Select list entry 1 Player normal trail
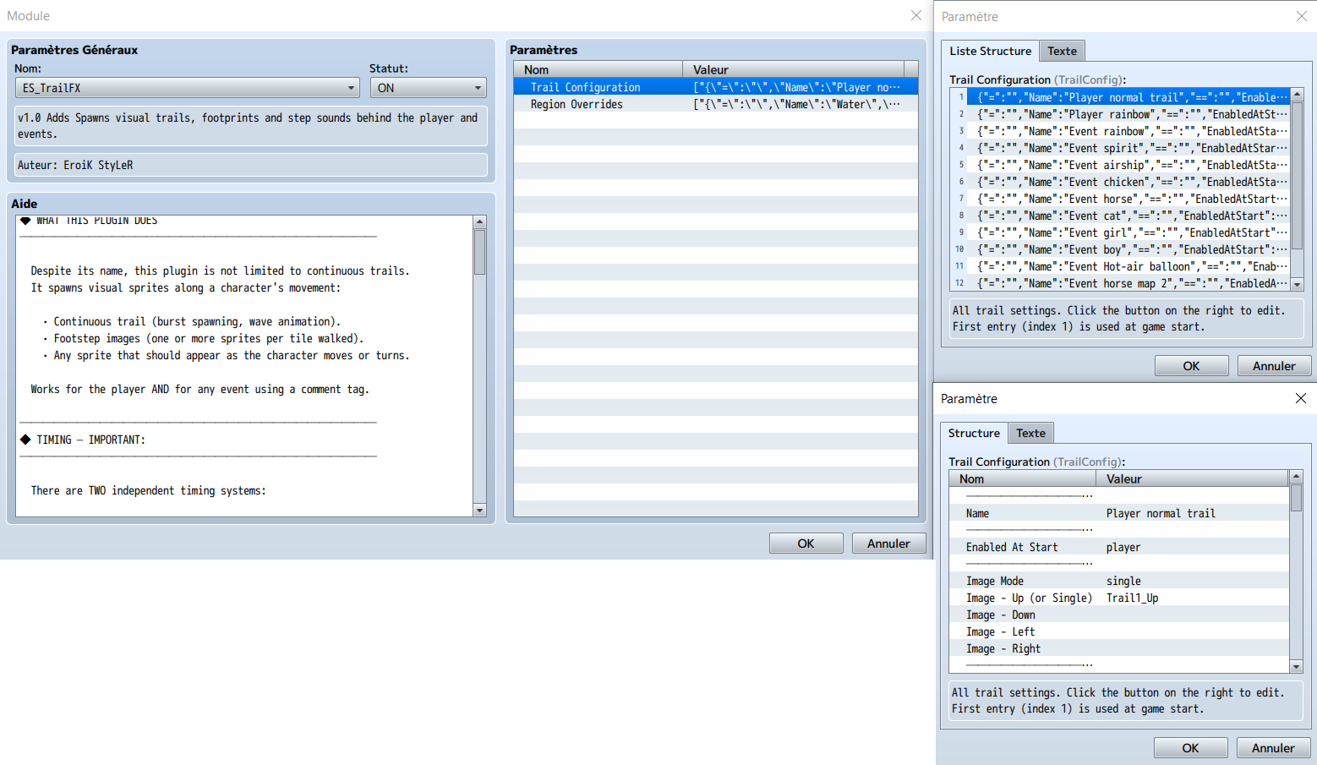 [1120, 97]
